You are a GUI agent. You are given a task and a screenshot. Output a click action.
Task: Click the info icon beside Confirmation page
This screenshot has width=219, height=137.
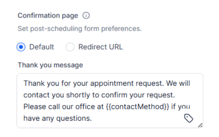point(86,15)
